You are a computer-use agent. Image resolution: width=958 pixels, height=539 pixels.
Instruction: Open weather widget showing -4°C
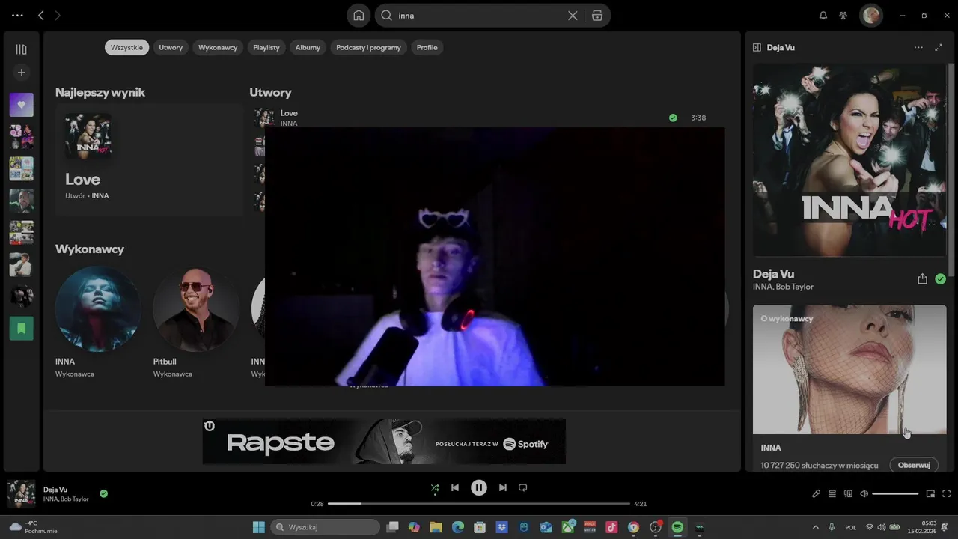(32, 527)
